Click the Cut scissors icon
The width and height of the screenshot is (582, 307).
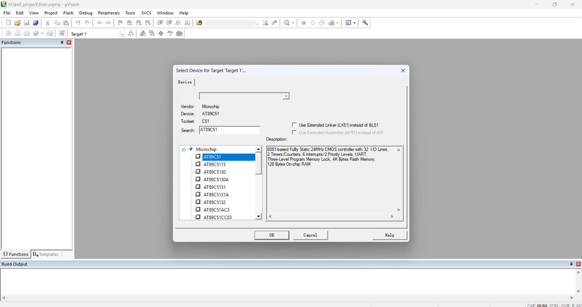tap(48, 23)
